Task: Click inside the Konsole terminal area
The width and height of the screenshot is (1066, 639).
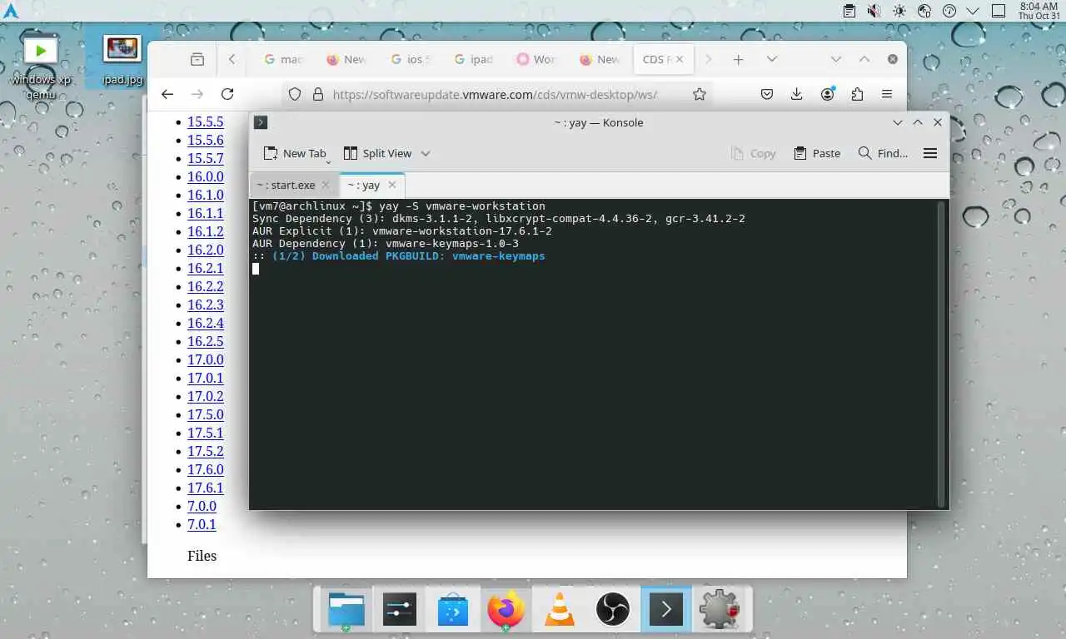Action: tap(594, 354)
